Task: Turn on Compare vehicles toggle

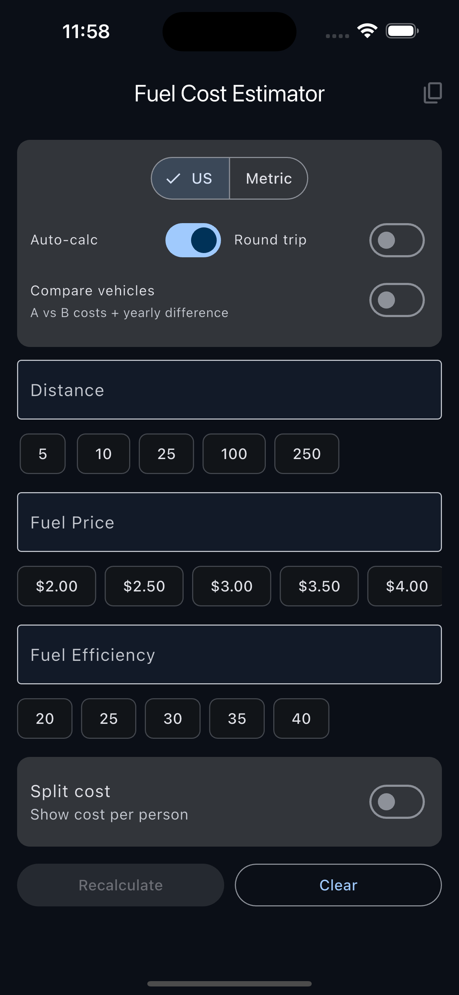Action: pos(396,300)
